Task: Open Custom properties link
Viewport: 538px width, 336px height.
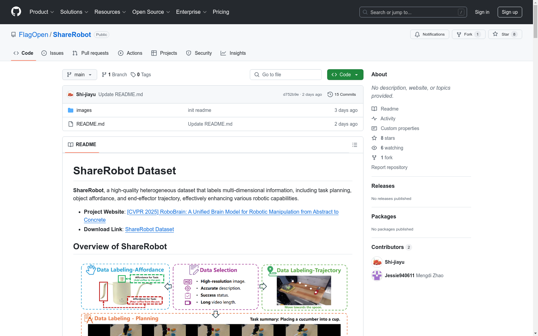Action: point(395,128)
